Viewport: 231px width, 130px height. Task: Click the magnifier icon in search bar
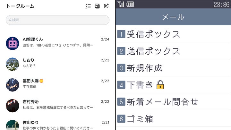tap(10, 20)
